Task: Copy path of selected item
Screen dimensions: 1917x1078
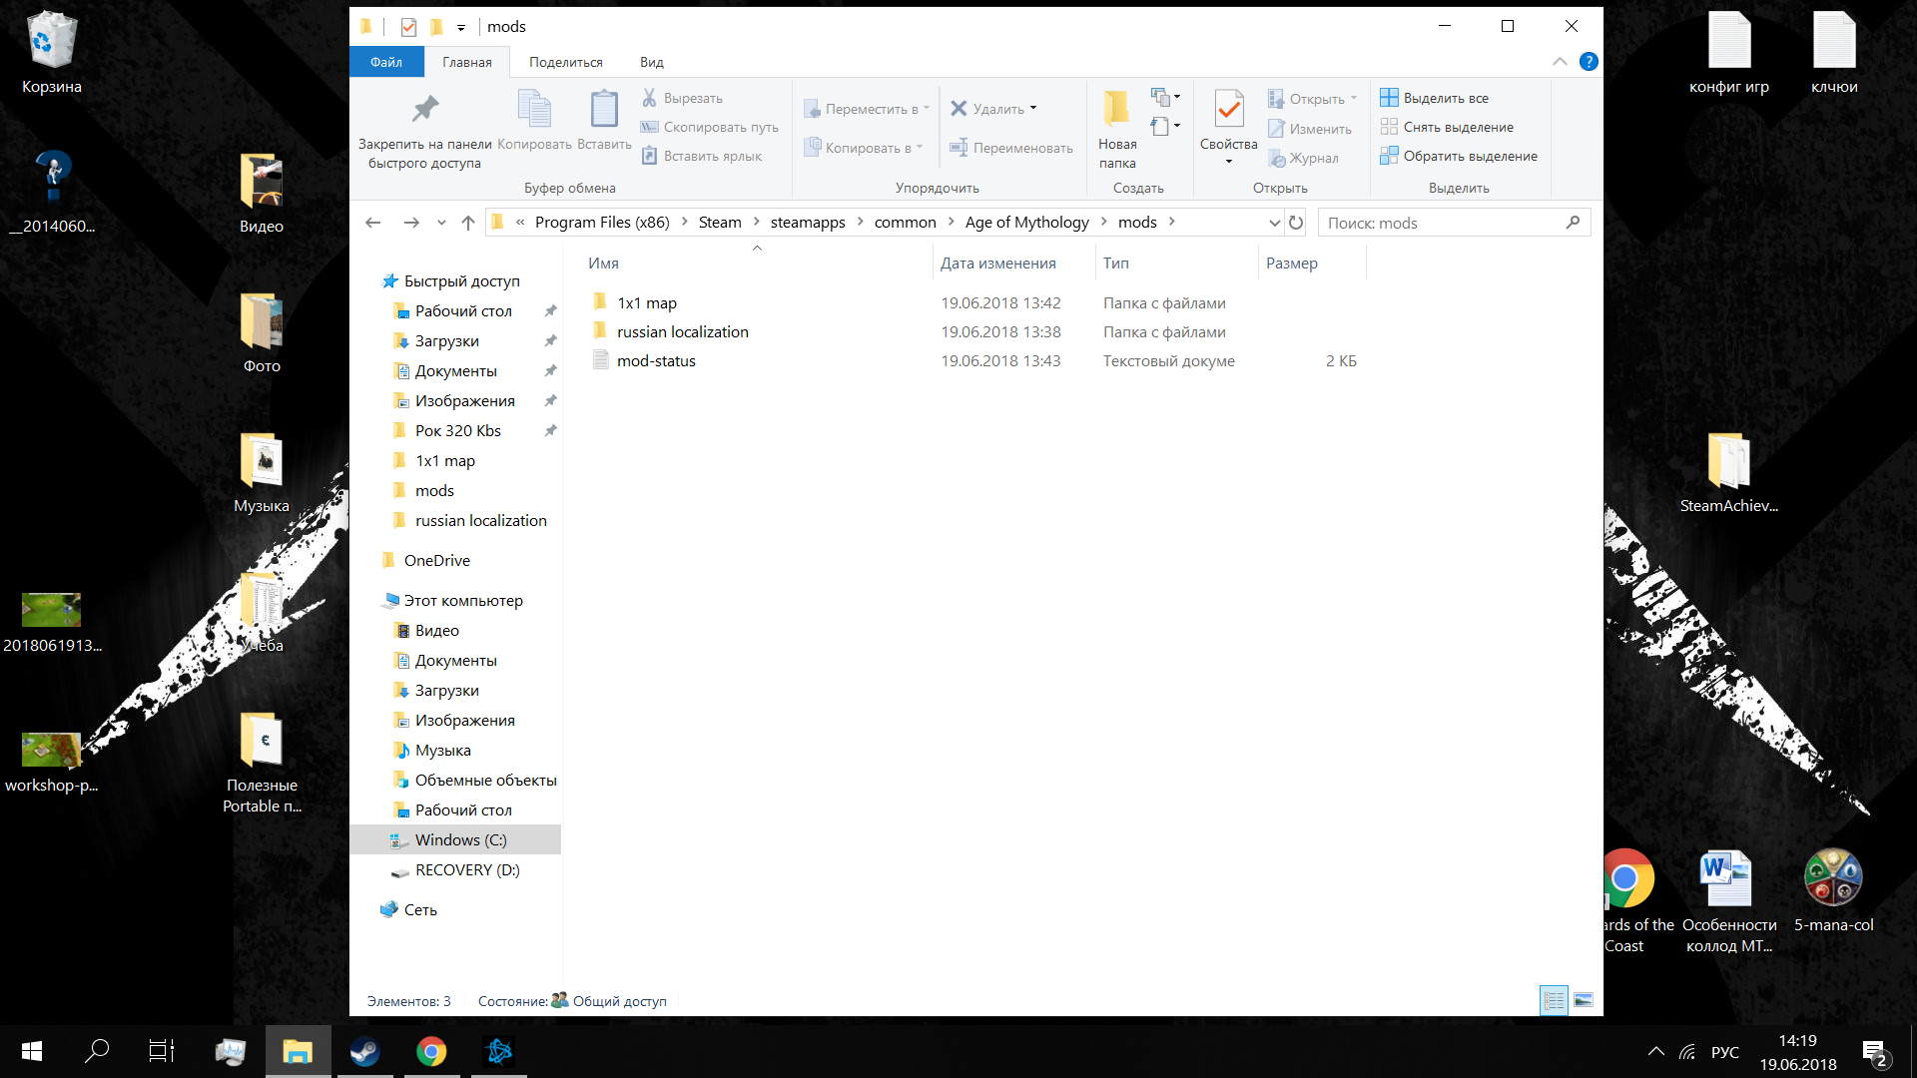Action: point(709,127)
